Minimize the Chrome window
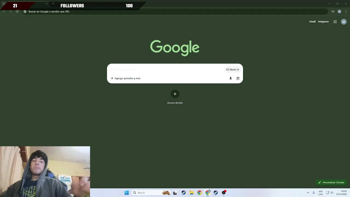 coord(329,4)
